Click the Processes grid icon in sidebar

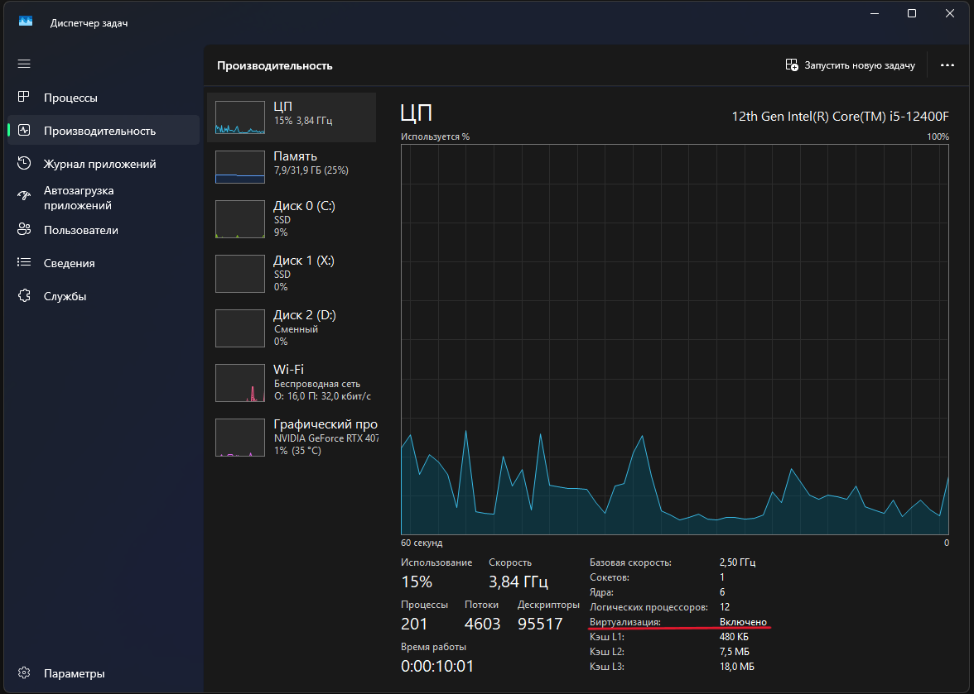[23, 97]
